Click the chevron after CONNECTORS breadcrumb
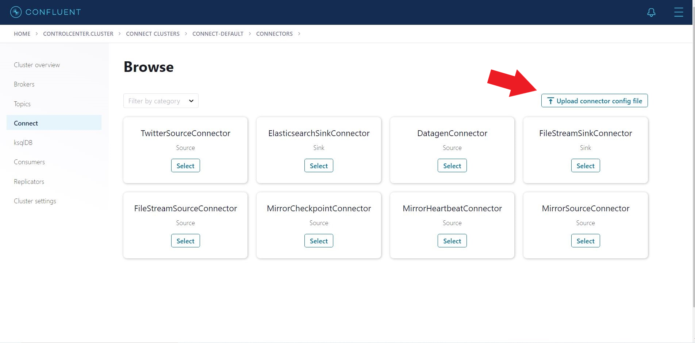 point(299,34)
